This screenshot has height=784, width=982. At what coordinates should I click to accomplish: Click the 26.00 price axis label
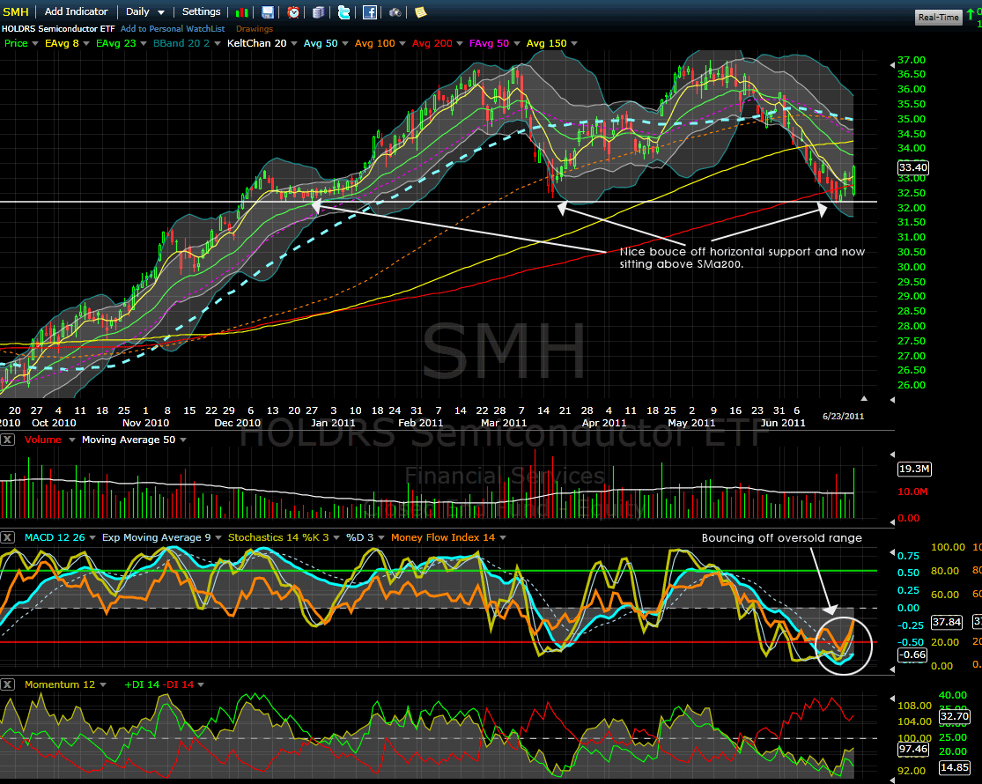pos(912,385)
